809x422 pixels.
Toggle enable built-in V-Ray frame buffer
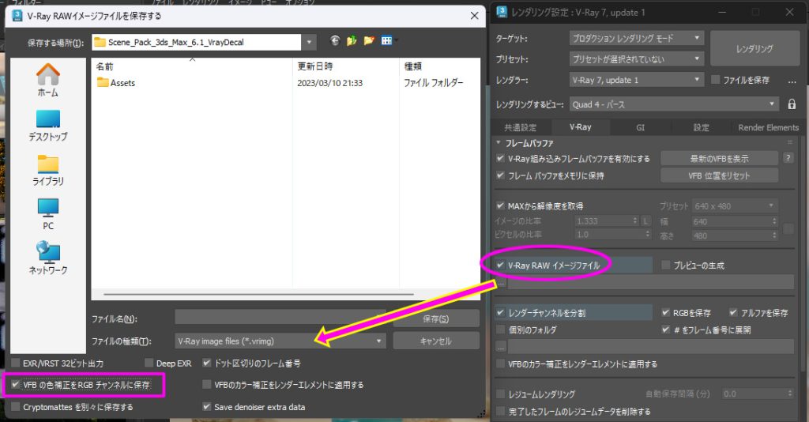pos(500,158)
